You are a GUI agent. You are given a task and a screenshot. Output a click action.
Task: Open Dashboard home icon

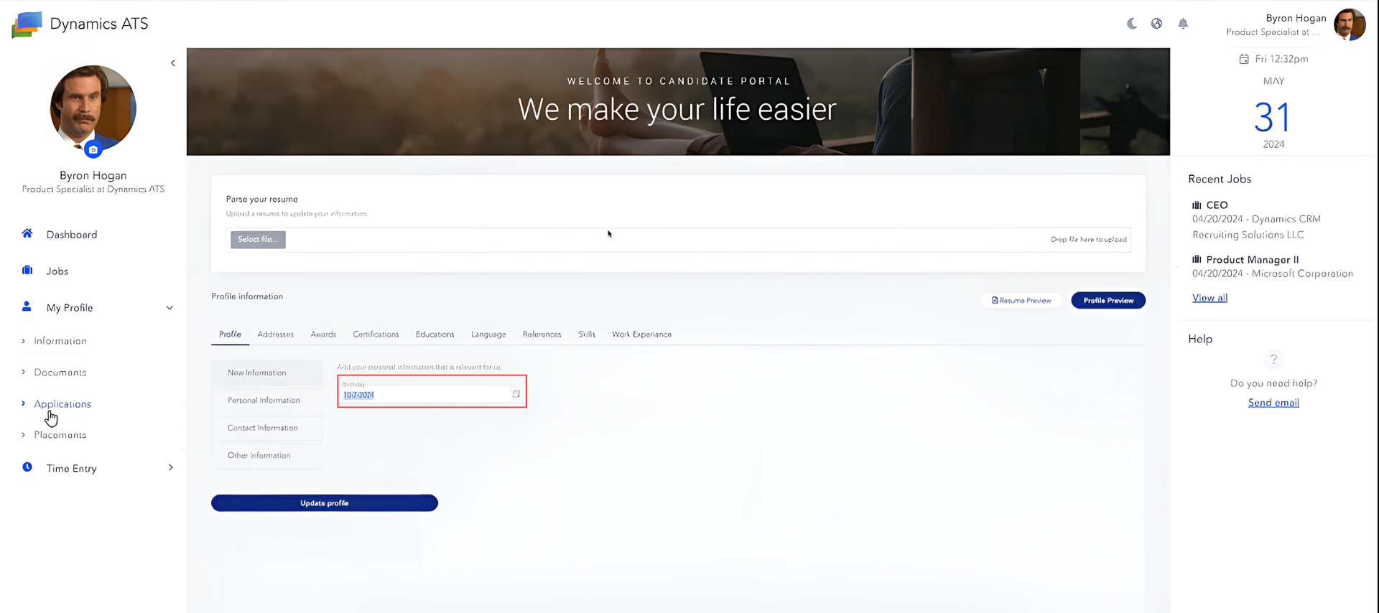pyautogui.click(x=27, y=233)
